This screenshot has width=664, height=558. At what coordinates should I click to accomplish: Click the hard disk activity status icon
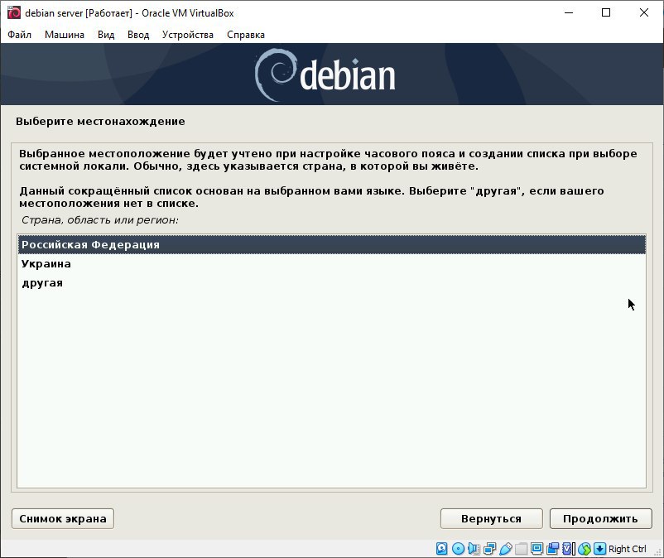coord(441,549)
